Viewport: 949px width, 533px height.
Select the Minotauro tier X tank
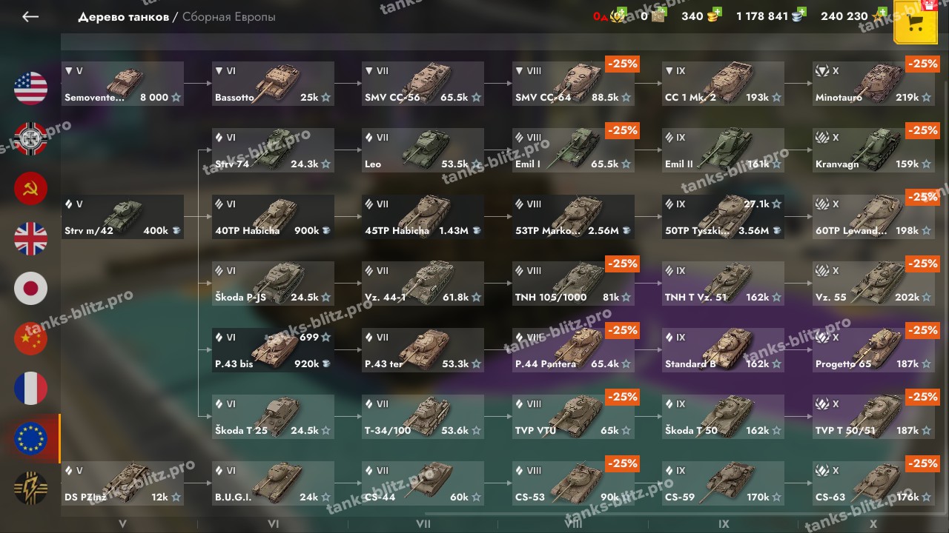pos(873,83)
